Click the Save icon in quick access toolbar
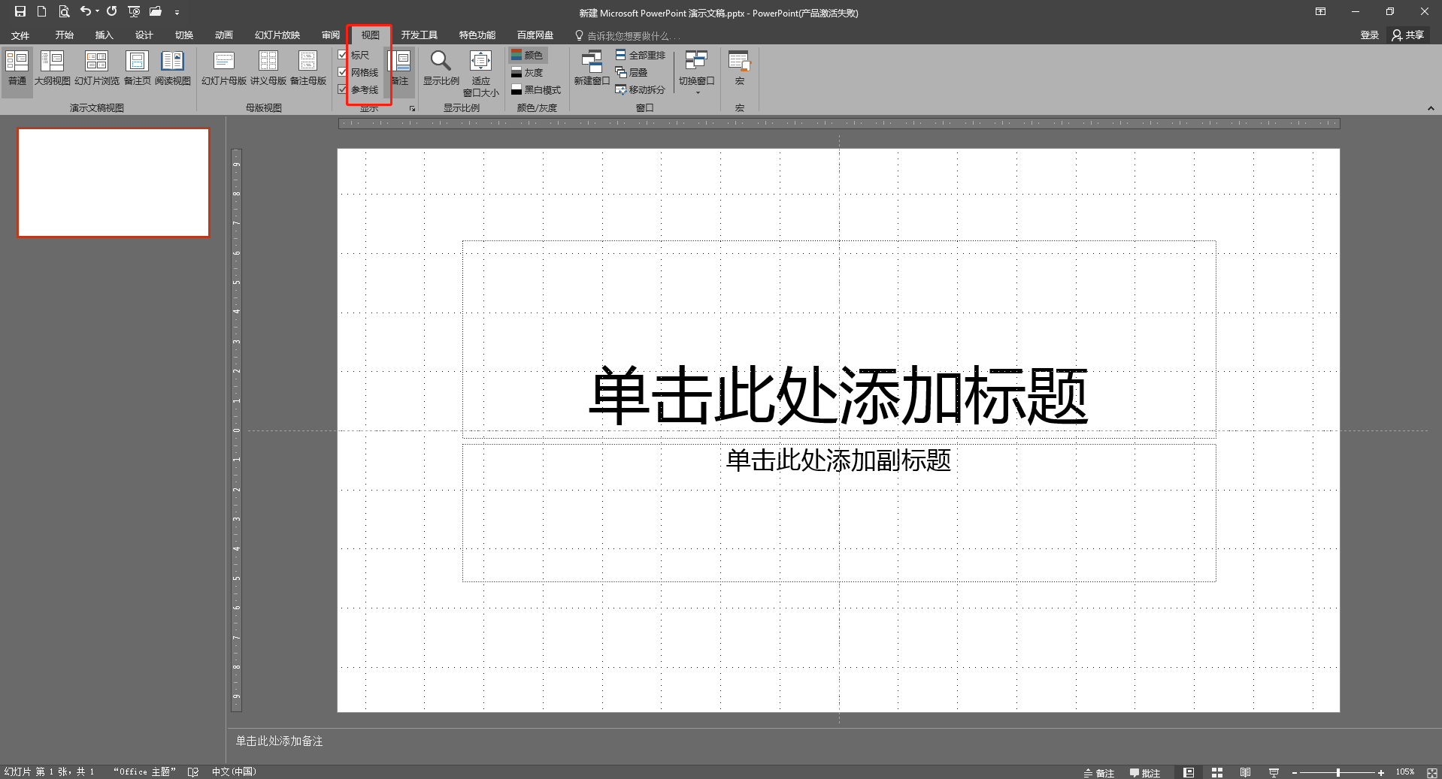This screenshot has height=779, width=1442. (x=20, y=11)
